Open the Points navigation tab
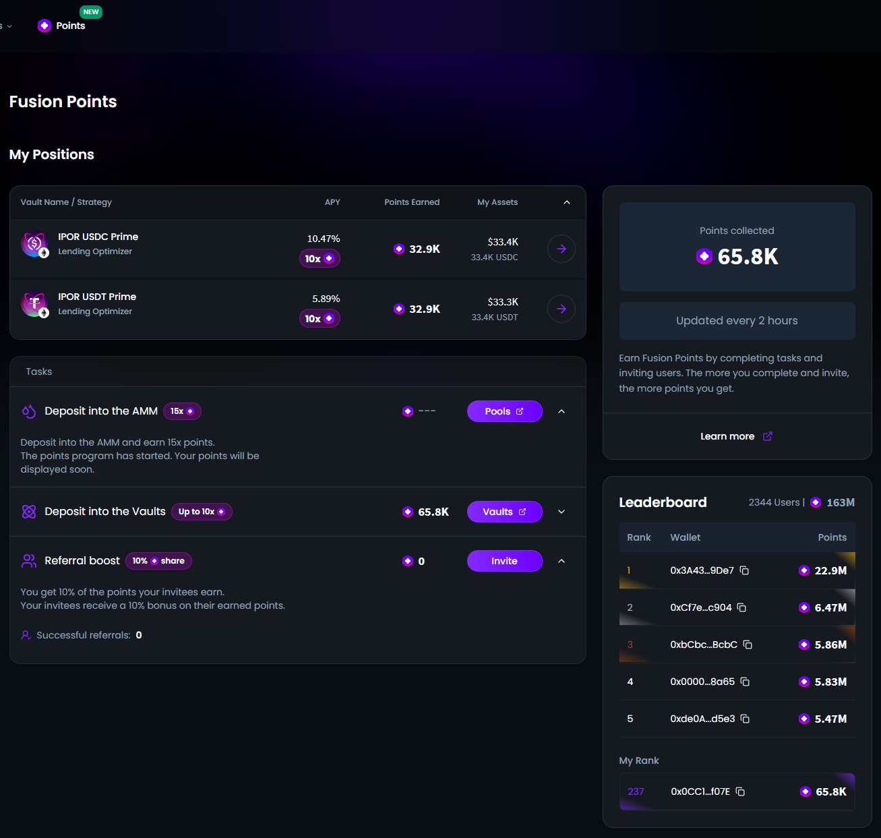881x838 pixels. point(62,26)
